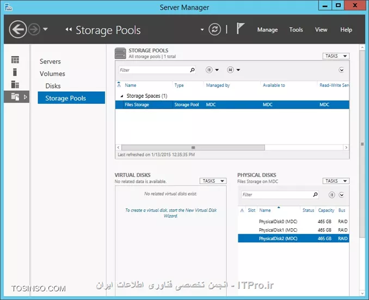Click right arrow of horizontal scrollbar

[x=346, y=147]
